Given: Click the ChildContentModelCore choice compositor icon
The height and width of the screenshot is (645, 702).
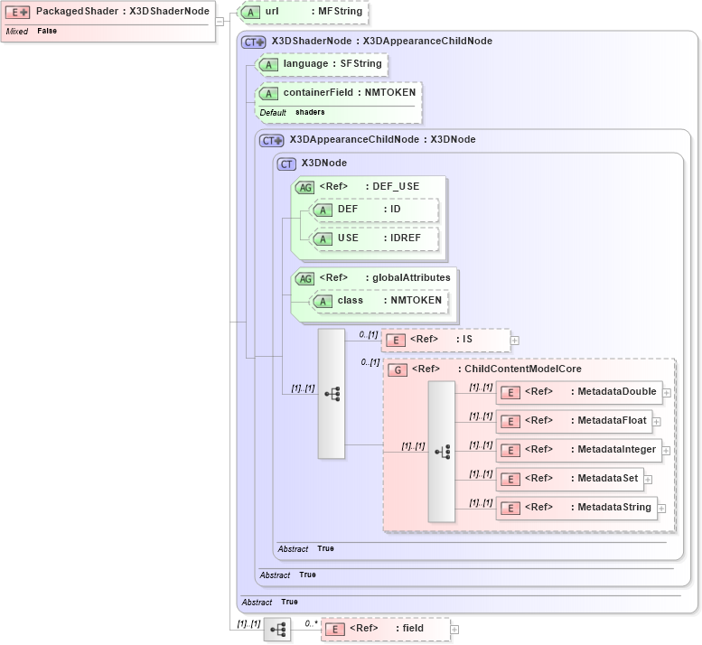Looking at the screenshot, I should [x=442, y=452].
